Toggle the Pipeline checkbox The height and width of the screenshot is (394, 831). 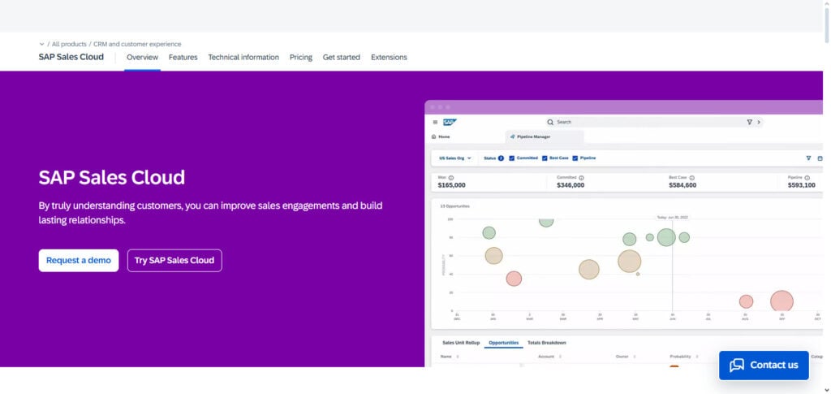pos(575,158)
